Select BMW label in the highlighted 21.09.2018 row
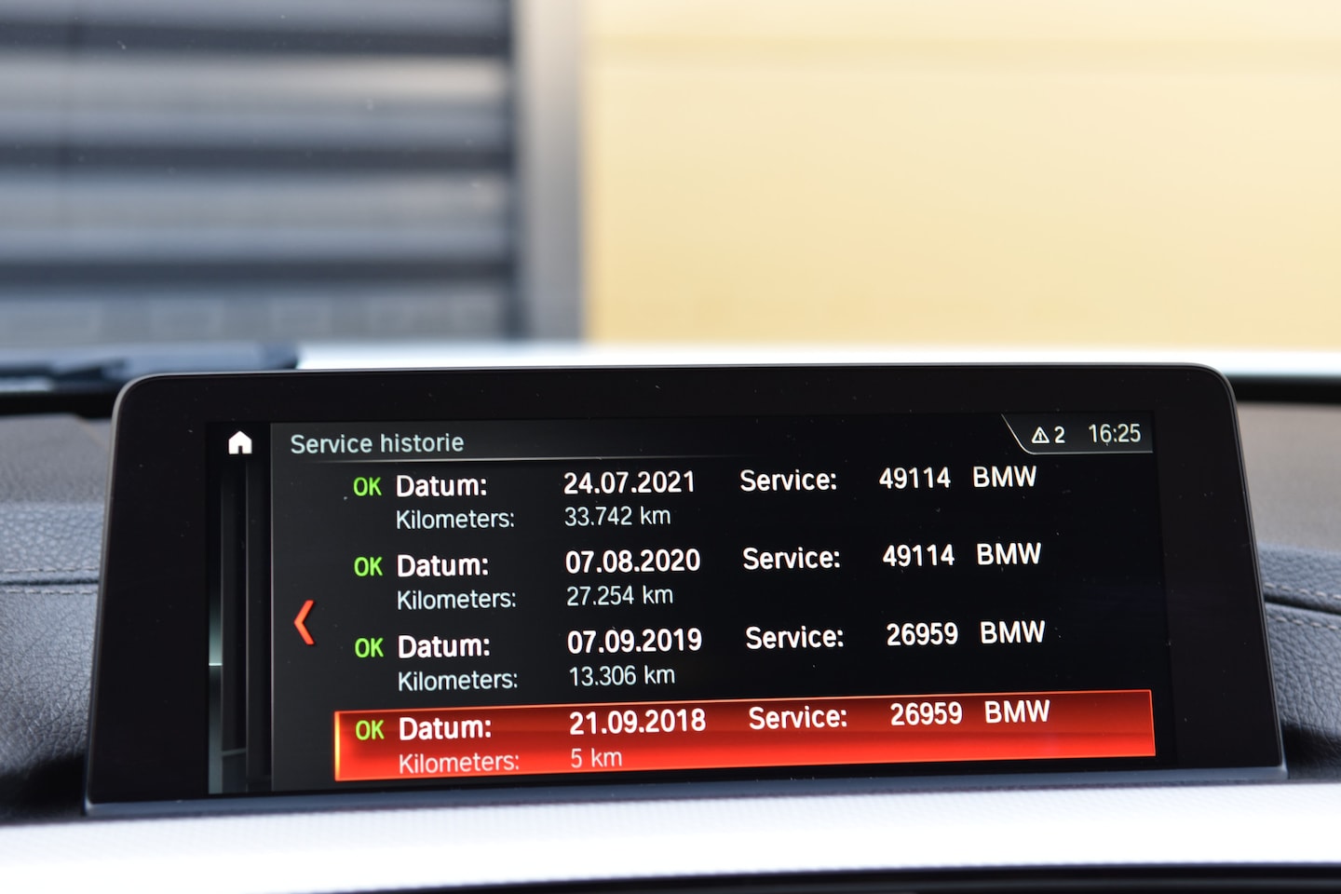The image size is (1341, 894). (x=1017, y=712)
